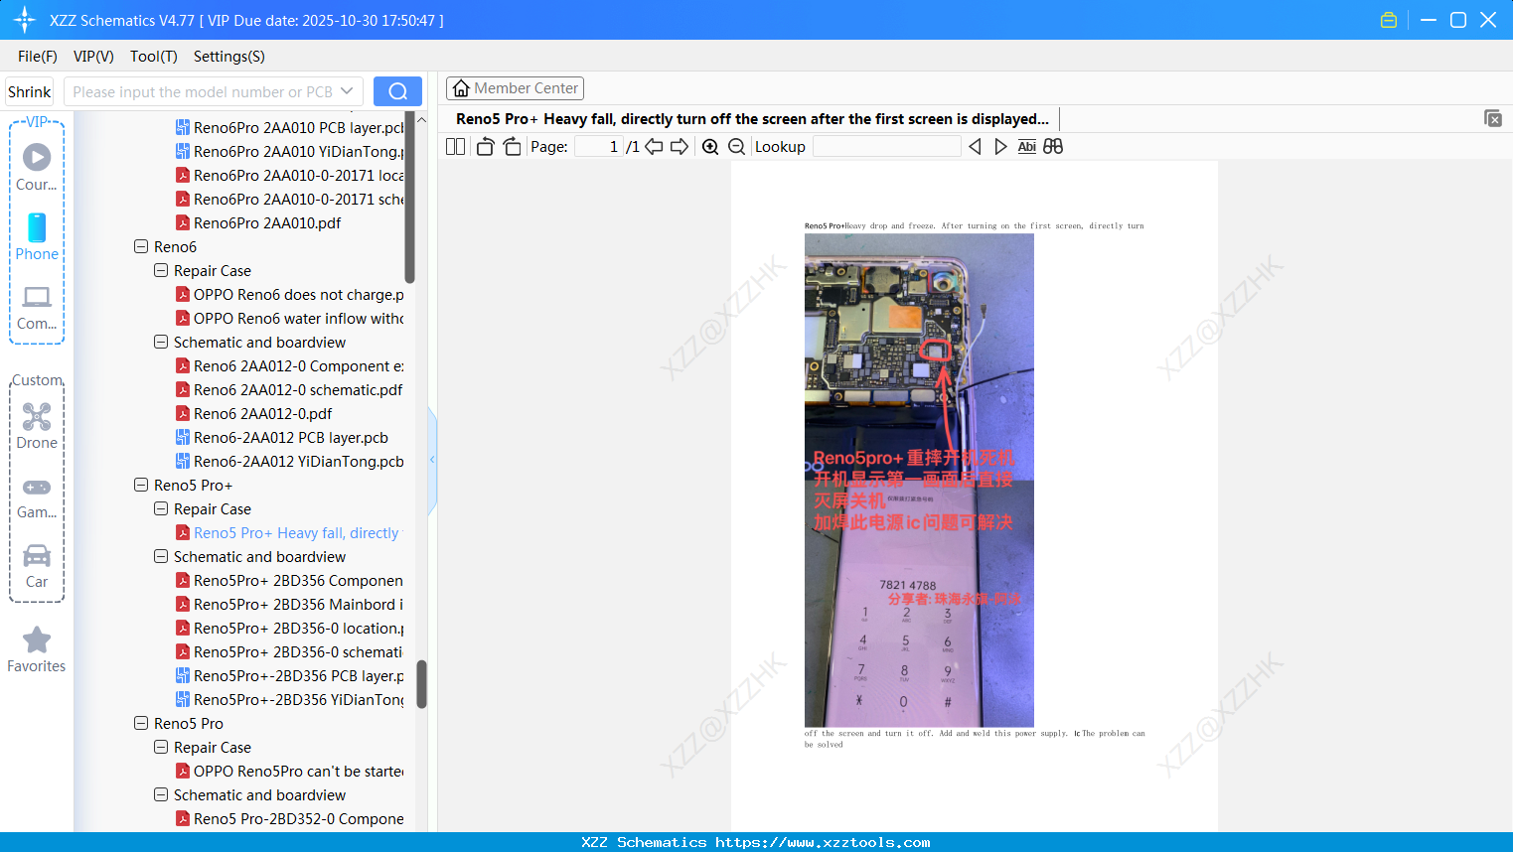Viewport: 1513px width, 852px height.
Task: Click the blue search button
Action: click(x=397, y=91)
